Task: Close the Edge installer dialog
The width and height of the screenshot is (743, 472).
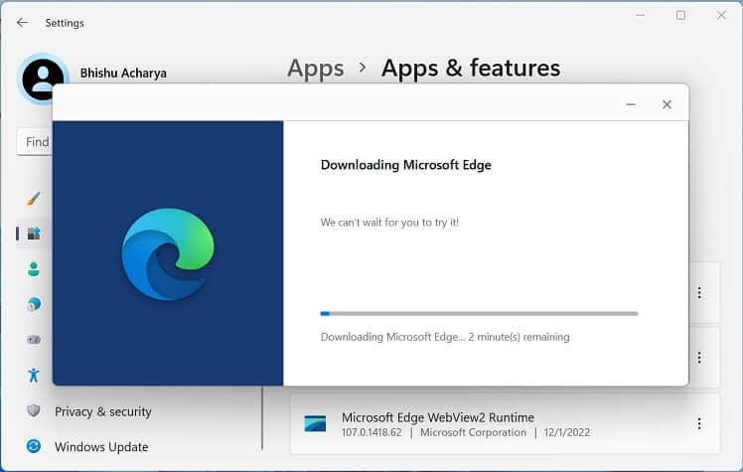Action: pyautogui.click(x=667, y=104)
